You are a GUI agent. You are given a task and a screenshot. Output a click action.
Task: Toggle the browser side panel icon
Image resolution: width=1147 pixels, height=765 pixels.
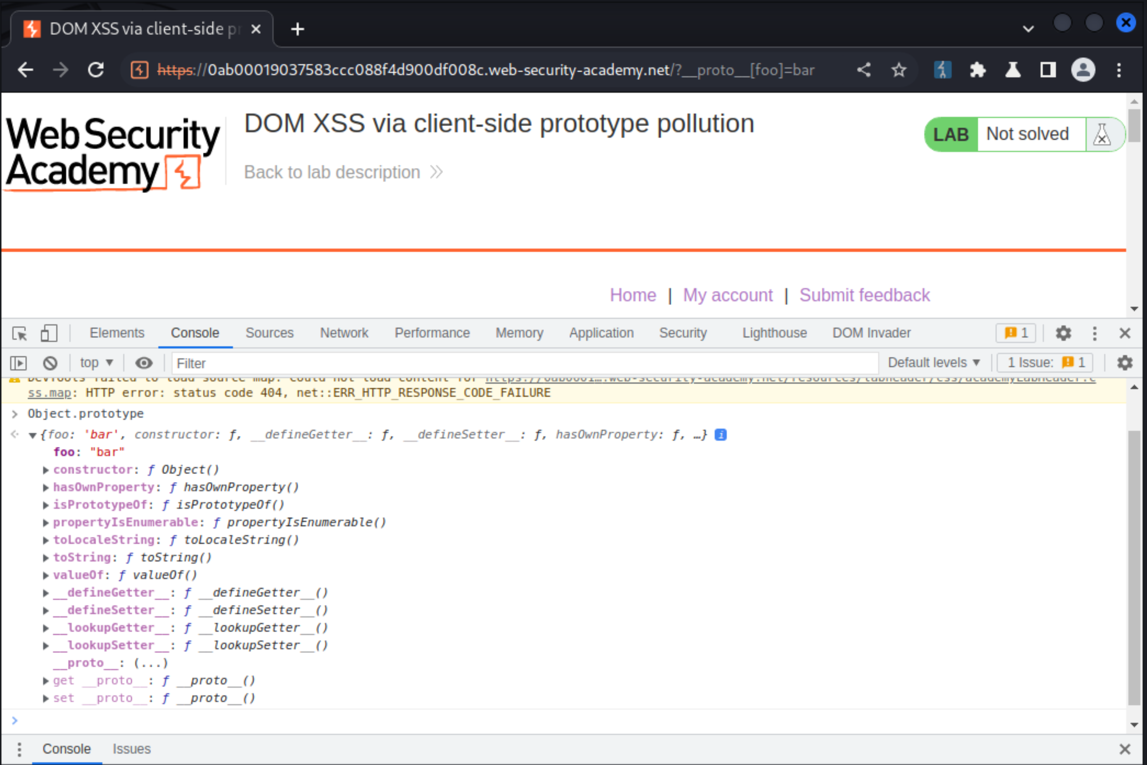coord(1047,70)
